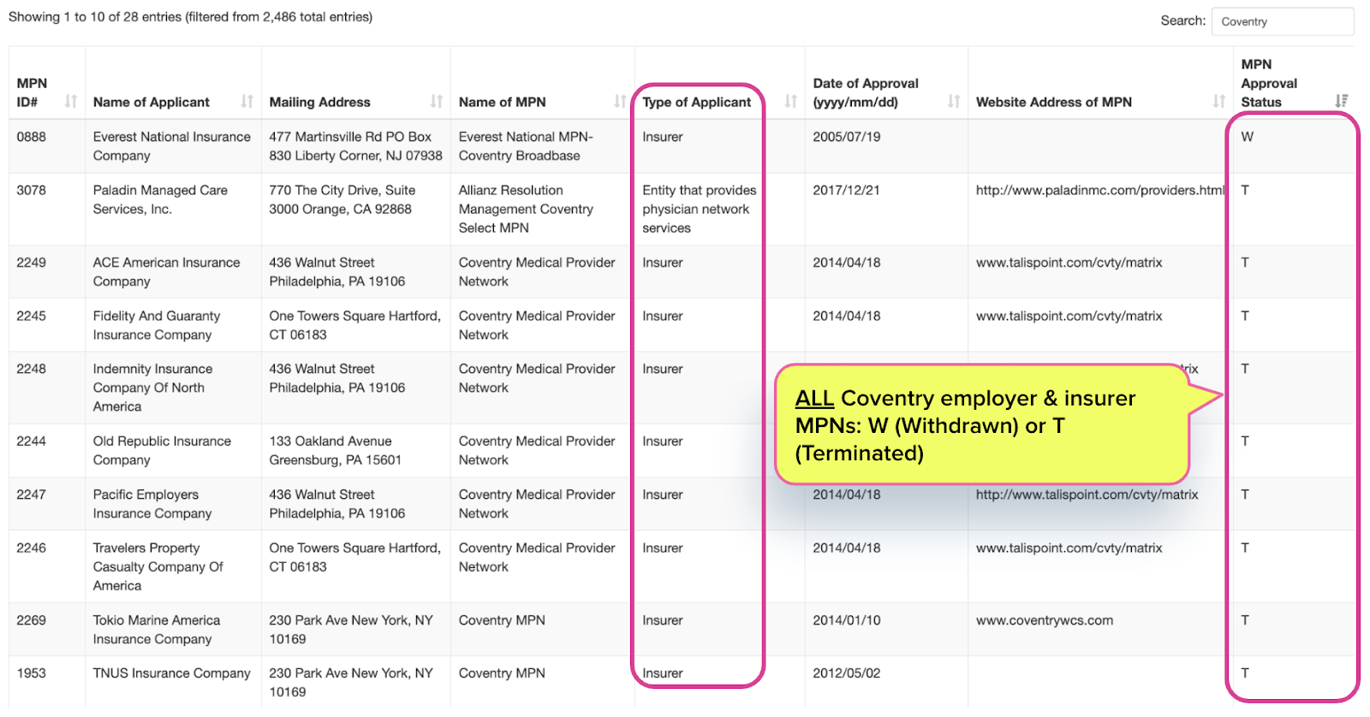Select Everest National MPN-Coventry Broadbase name

(526, 146)
